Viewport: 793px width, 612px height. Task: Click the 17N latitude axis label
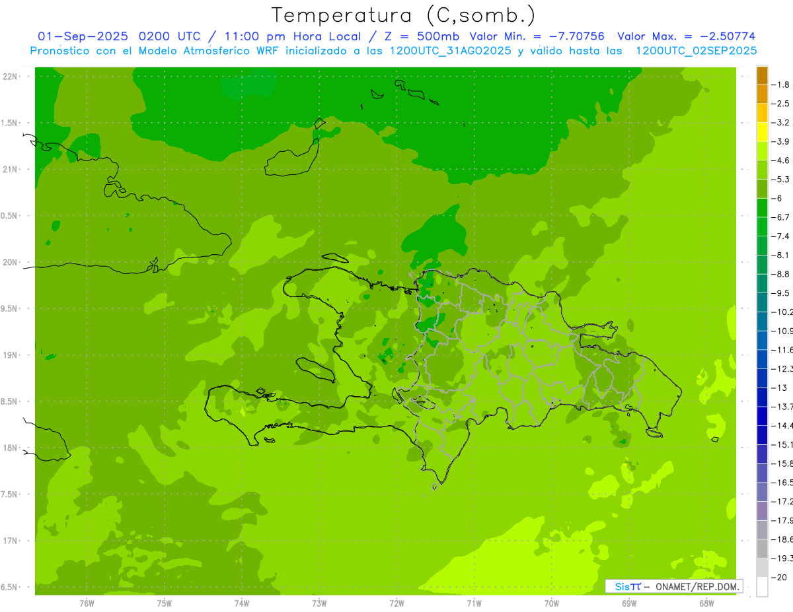(11, 541)
